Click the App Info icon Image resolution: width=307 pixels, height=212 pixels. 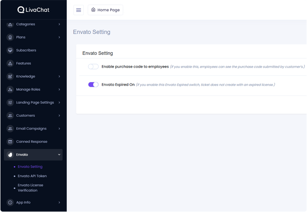click(x=10, y=202)
